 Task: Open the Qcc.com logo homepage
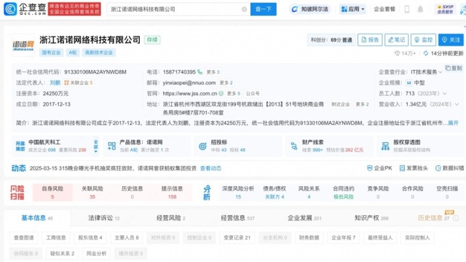pyautogui.click(x=25, y=9)
